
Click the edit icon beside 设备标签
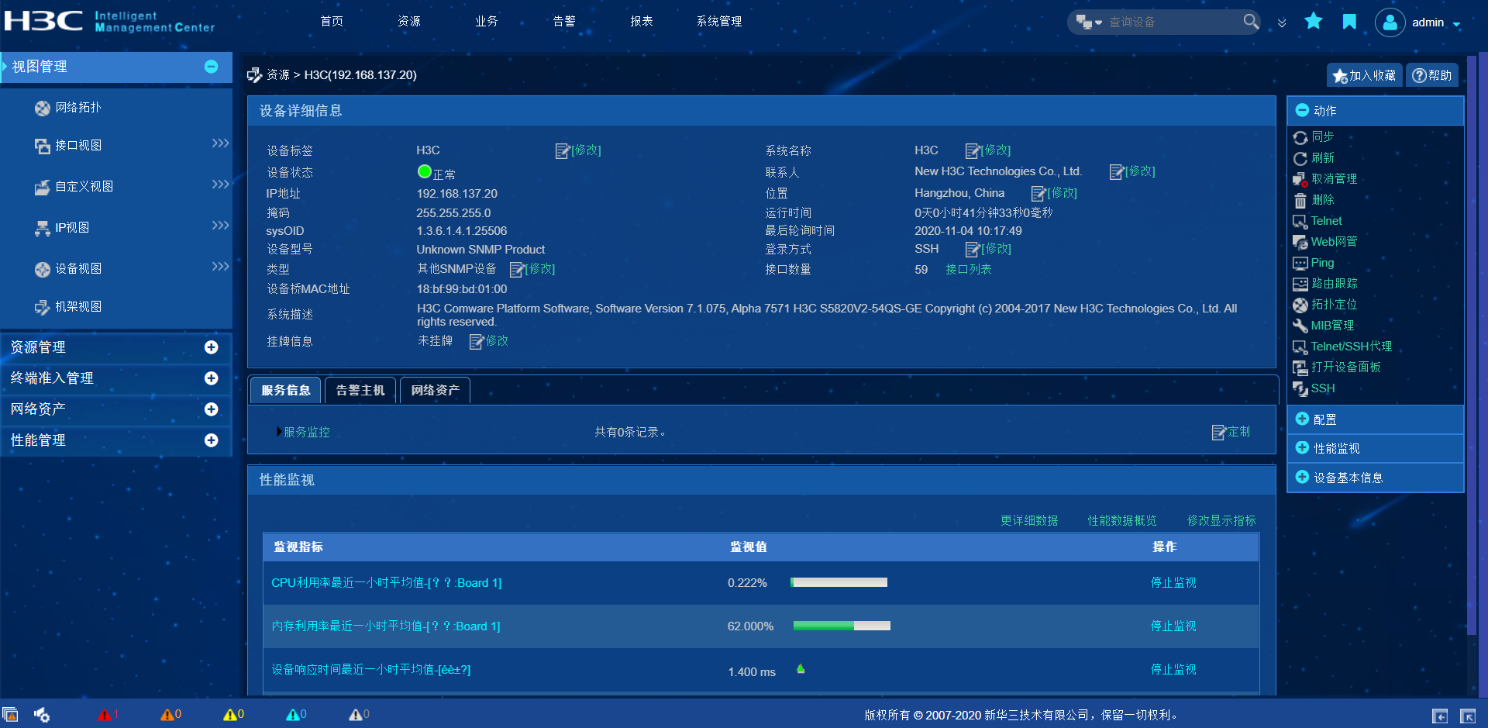(x=563, y=150)
